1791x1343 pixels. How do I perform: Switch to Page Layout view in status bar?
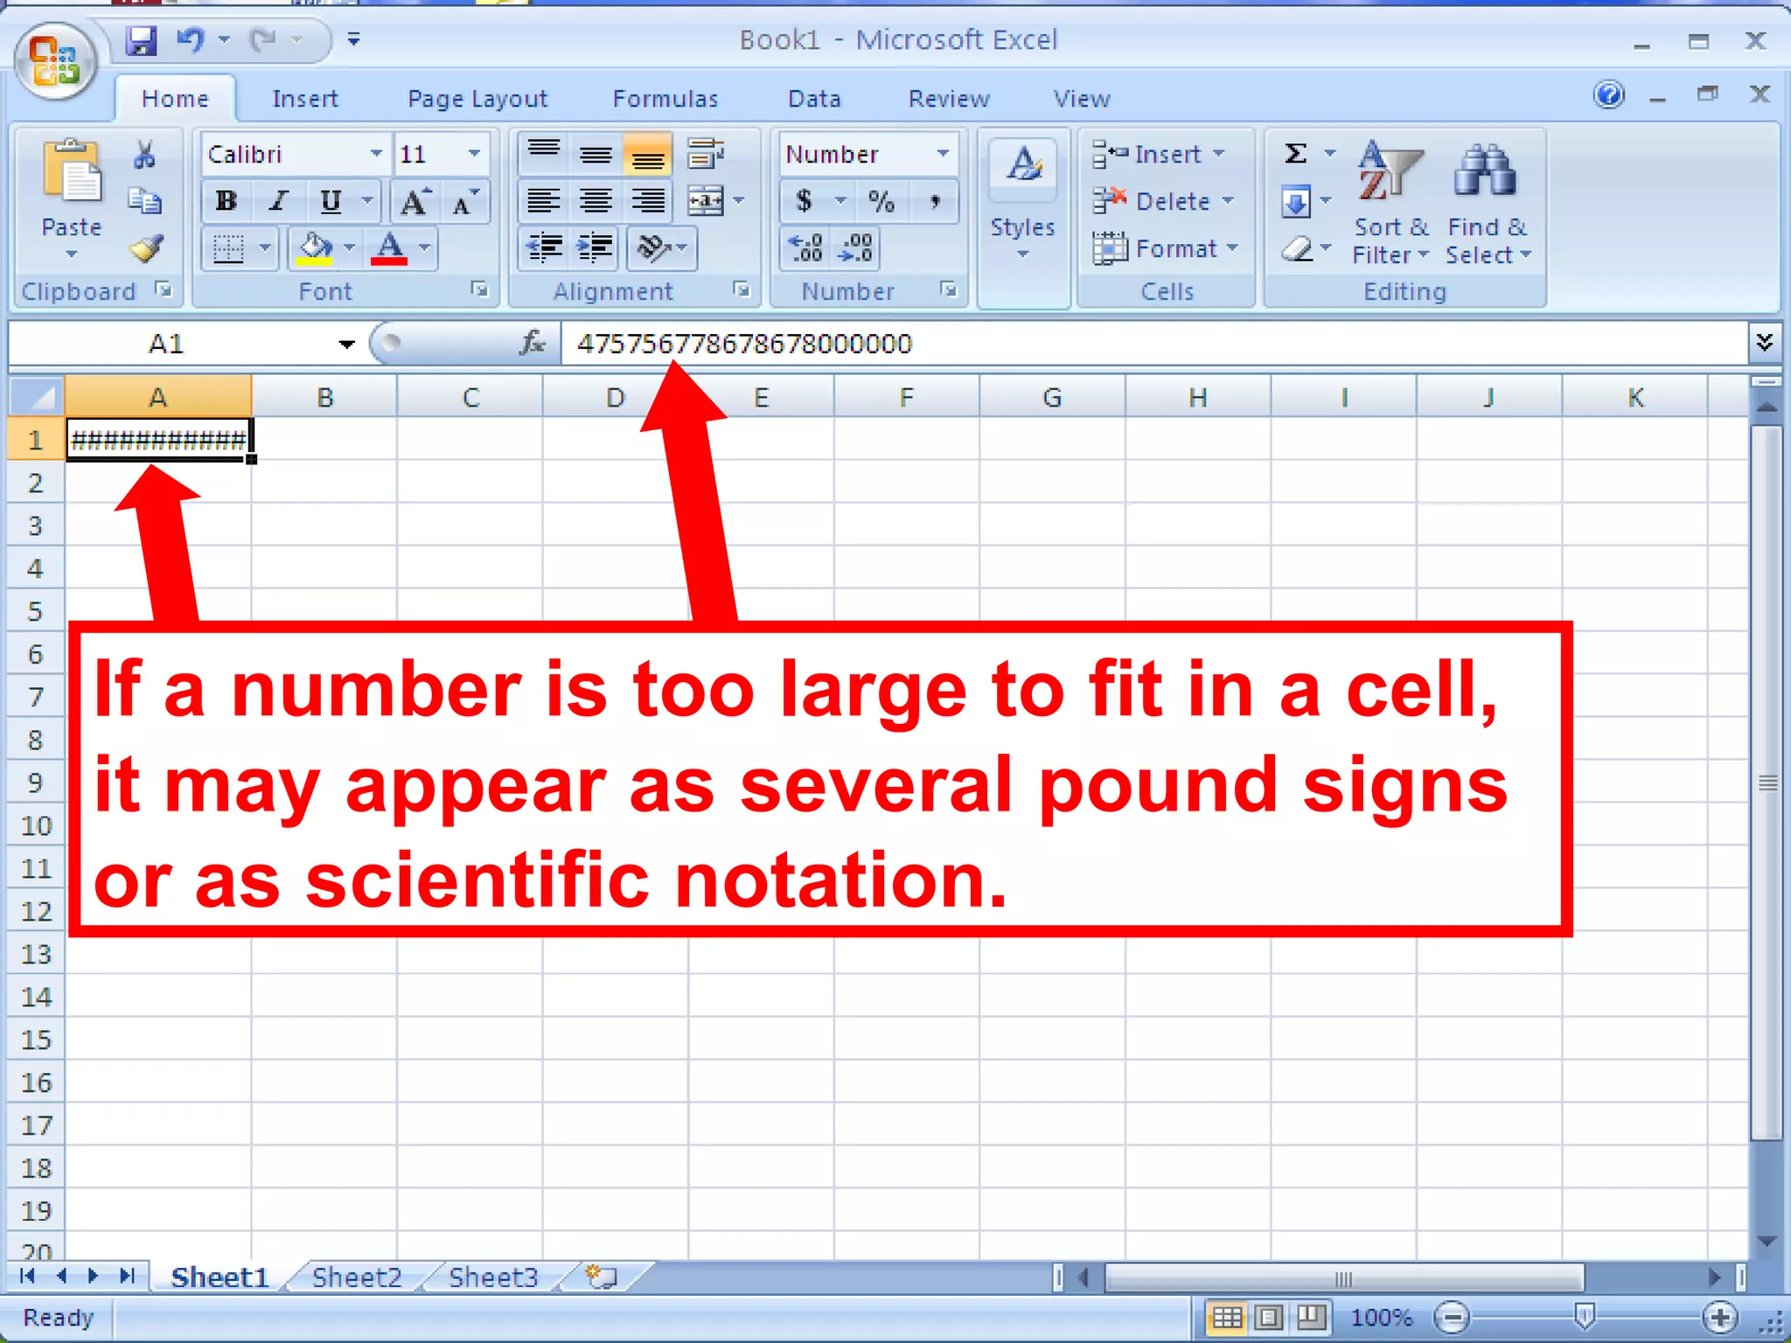click(1269, 1317)
